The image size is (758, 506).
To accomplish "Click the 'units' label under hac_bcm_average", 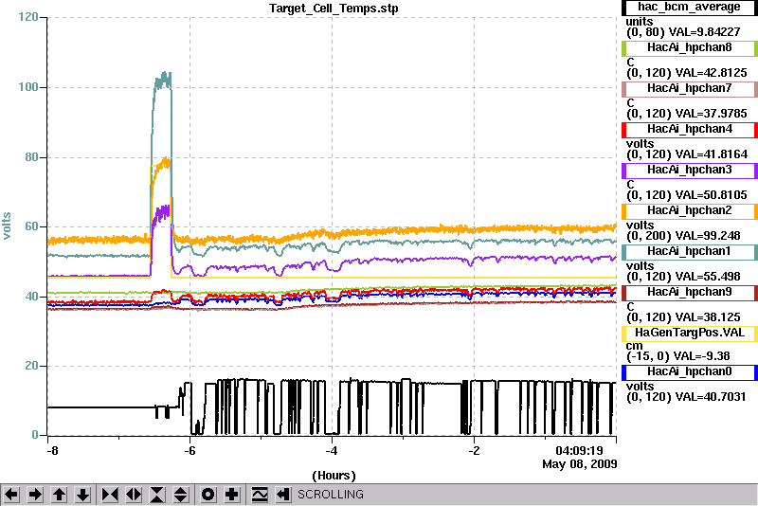I will pyautogui.click(x=639, y=22).
